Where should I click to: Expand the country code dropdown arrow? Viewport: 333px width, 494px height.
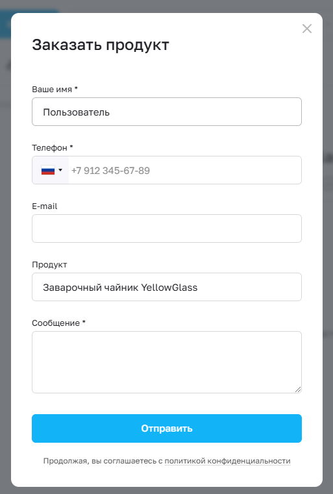[60, 170]
